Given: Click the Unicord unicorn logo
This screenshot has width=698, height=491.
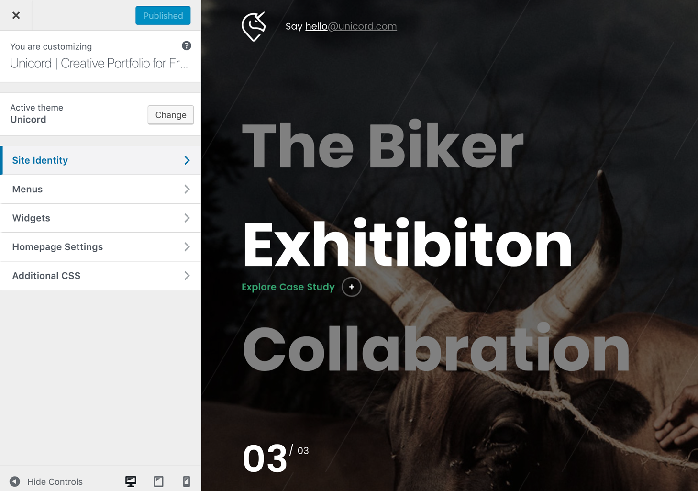Looking at the screenshot, I should (254, 26).
